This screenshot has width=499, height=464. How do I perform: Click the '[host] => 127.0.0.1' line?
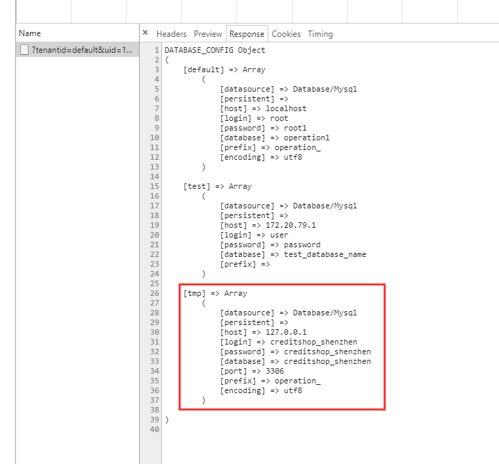[x=263, y=332]
